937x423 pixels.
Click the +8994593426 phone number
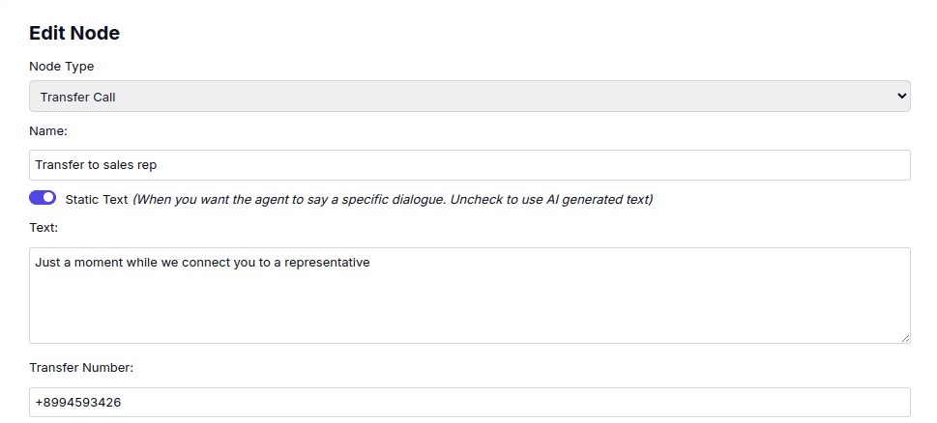tap(78, 402)
